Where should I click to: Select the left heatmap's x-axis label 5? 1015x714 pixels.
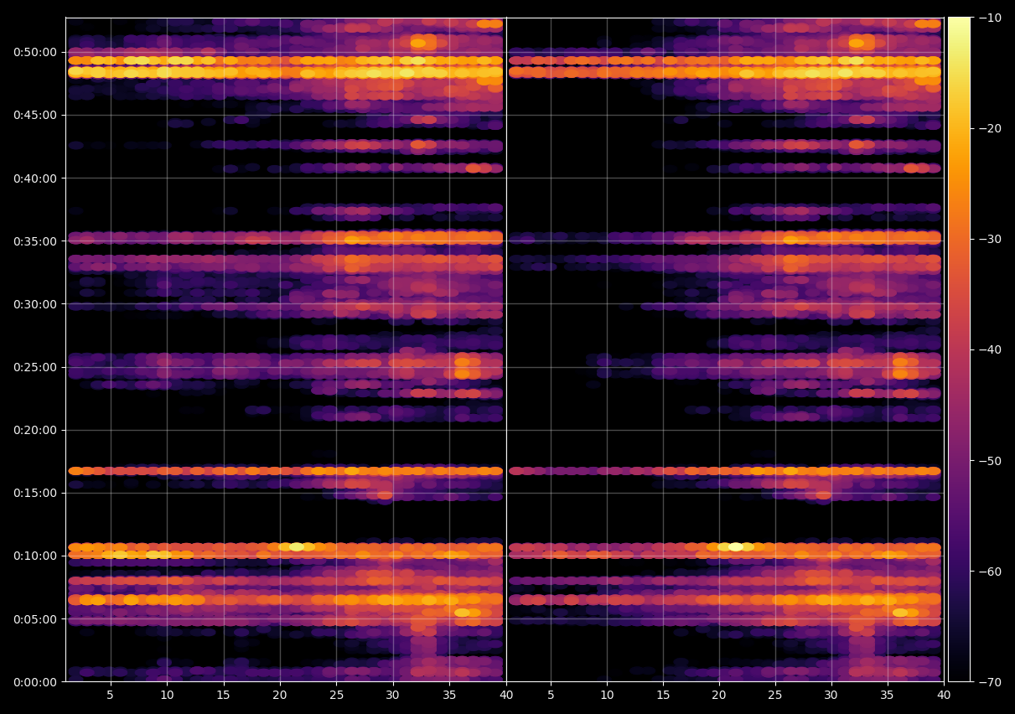(x=111, y=695)
